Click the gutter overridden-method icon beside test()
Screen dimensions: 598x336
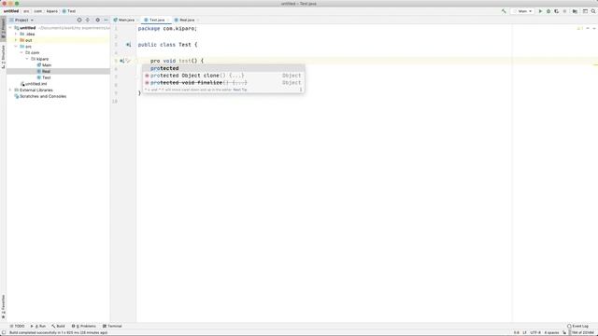[x=122, y=61]
